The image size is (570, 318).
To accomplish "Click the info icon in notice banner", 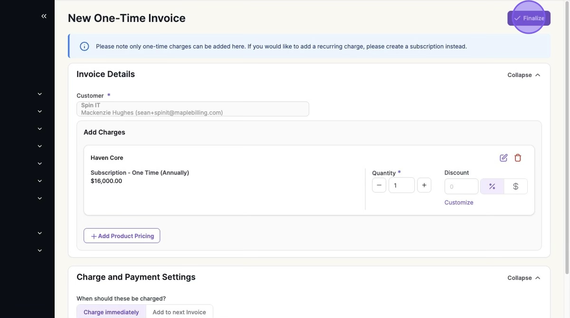I will [x=84, y=47].
